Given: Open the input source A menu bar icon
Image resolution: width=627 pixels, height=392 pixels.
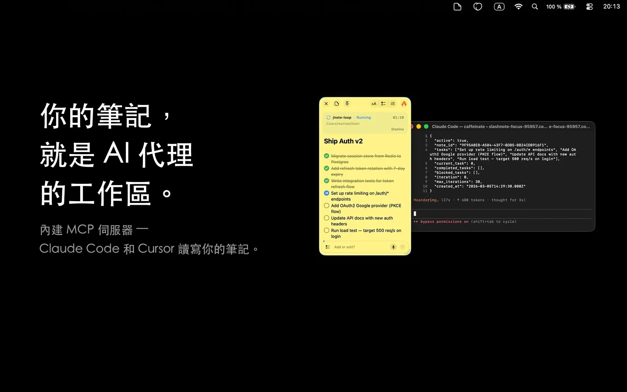Looking at the screenshot, I should (499, 7).
